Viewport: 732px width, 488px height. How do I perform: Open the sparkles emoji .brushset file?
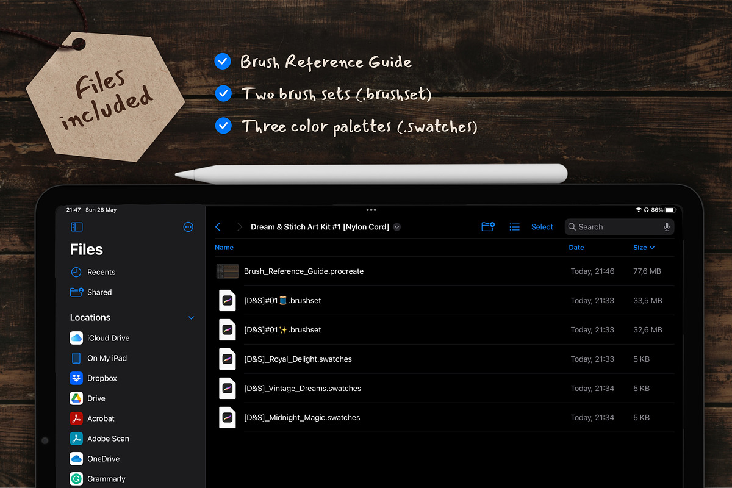(x=282, y=329)
